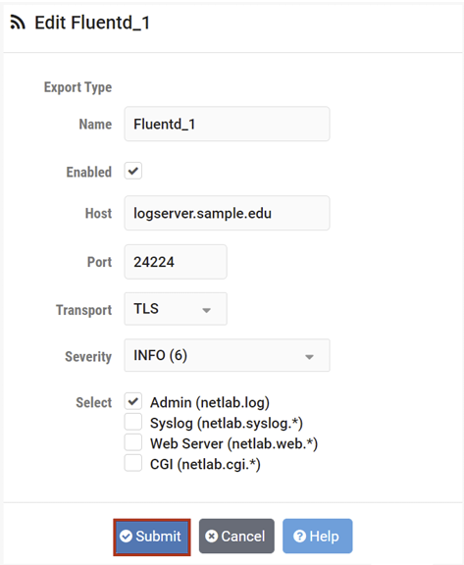The height and width of the screenshot is (565, 464).
Task: Click the Transport label text
Action: coord(84,310)
